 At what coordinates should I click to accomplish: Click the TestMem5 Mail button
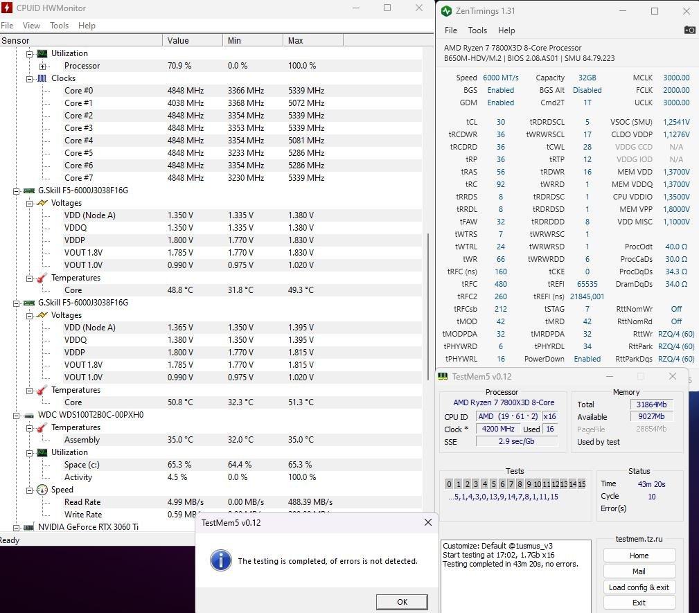(639, 571)
